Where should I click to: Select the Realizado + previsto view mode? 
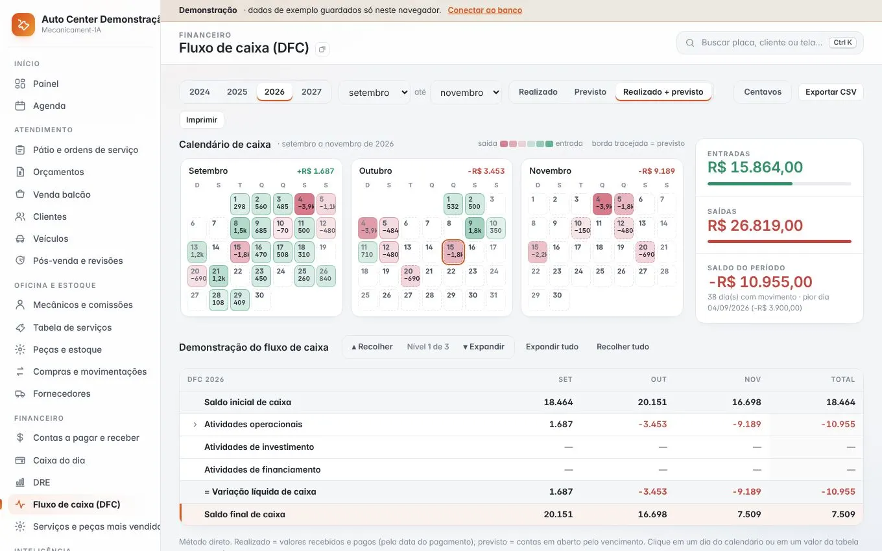tap(663, 92)
